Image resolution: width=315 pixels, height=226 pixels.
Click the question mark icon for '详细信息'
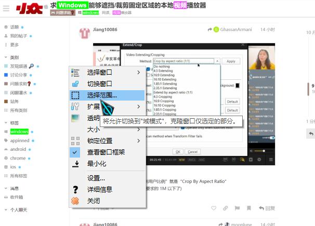click(x=75, y=189)
